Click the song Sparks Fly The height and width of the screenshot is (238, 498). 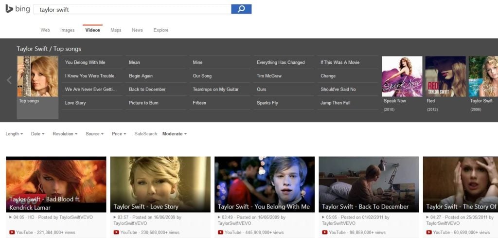tap(267, 103)
